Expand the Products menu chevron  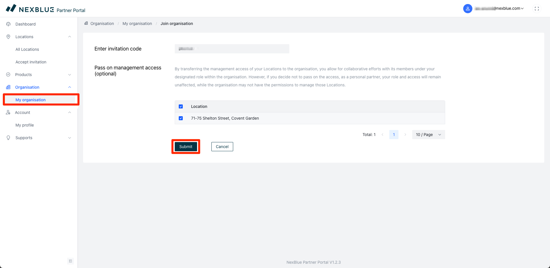pos(70,75)
